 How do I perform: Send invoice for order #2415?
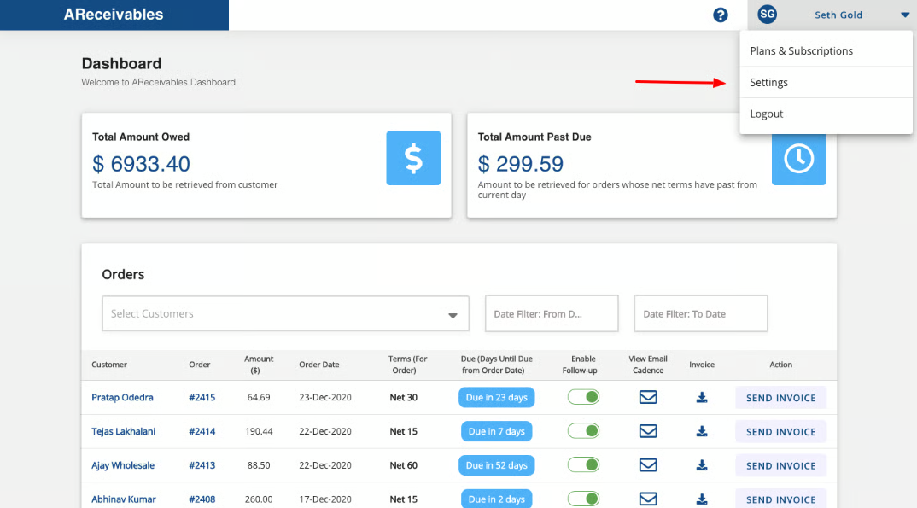[780, 398]
